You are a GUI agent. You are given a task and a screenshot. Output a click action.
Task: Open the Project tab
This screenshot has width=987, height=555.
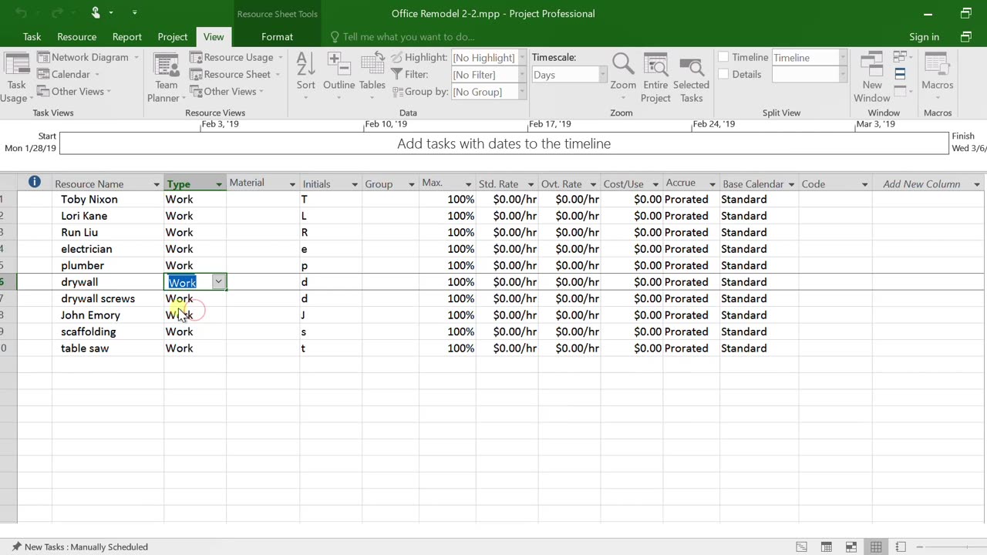click(x=172, y=37)
